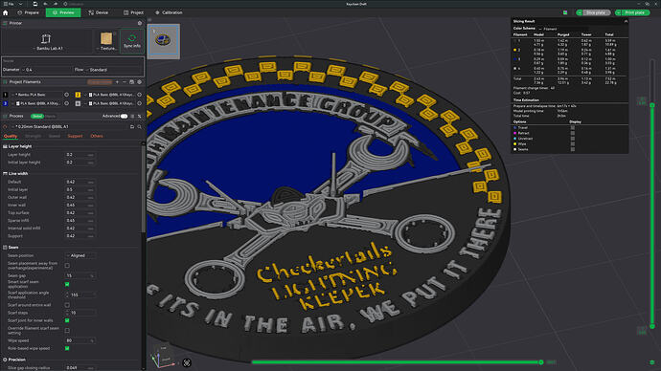Search process settings with magnifier icon

coord(139,126)
